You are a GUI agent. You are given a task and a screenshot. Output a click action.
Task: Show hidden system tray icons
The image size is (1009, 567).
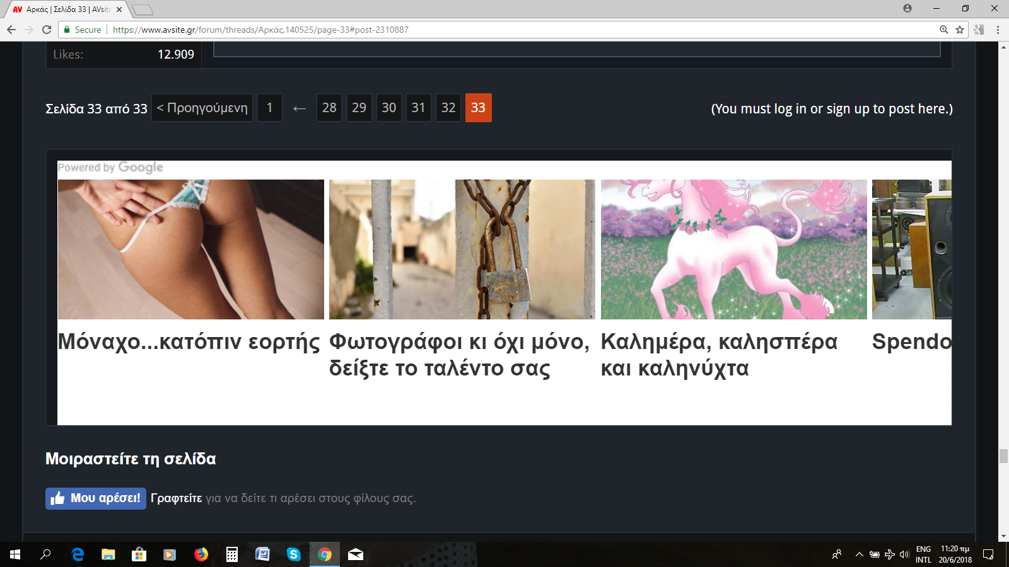click(859, 554)
